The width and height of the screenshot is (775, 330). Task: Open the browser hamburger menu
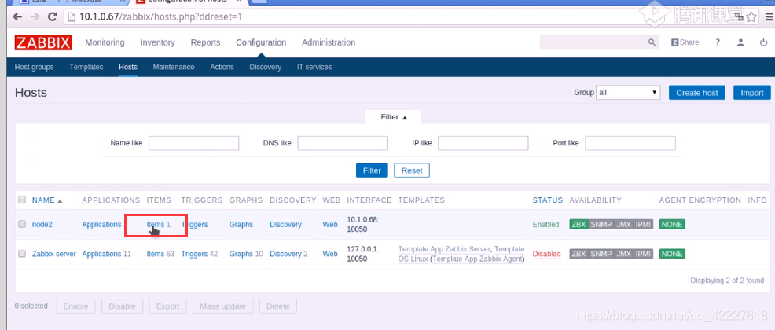pos(769,16)
